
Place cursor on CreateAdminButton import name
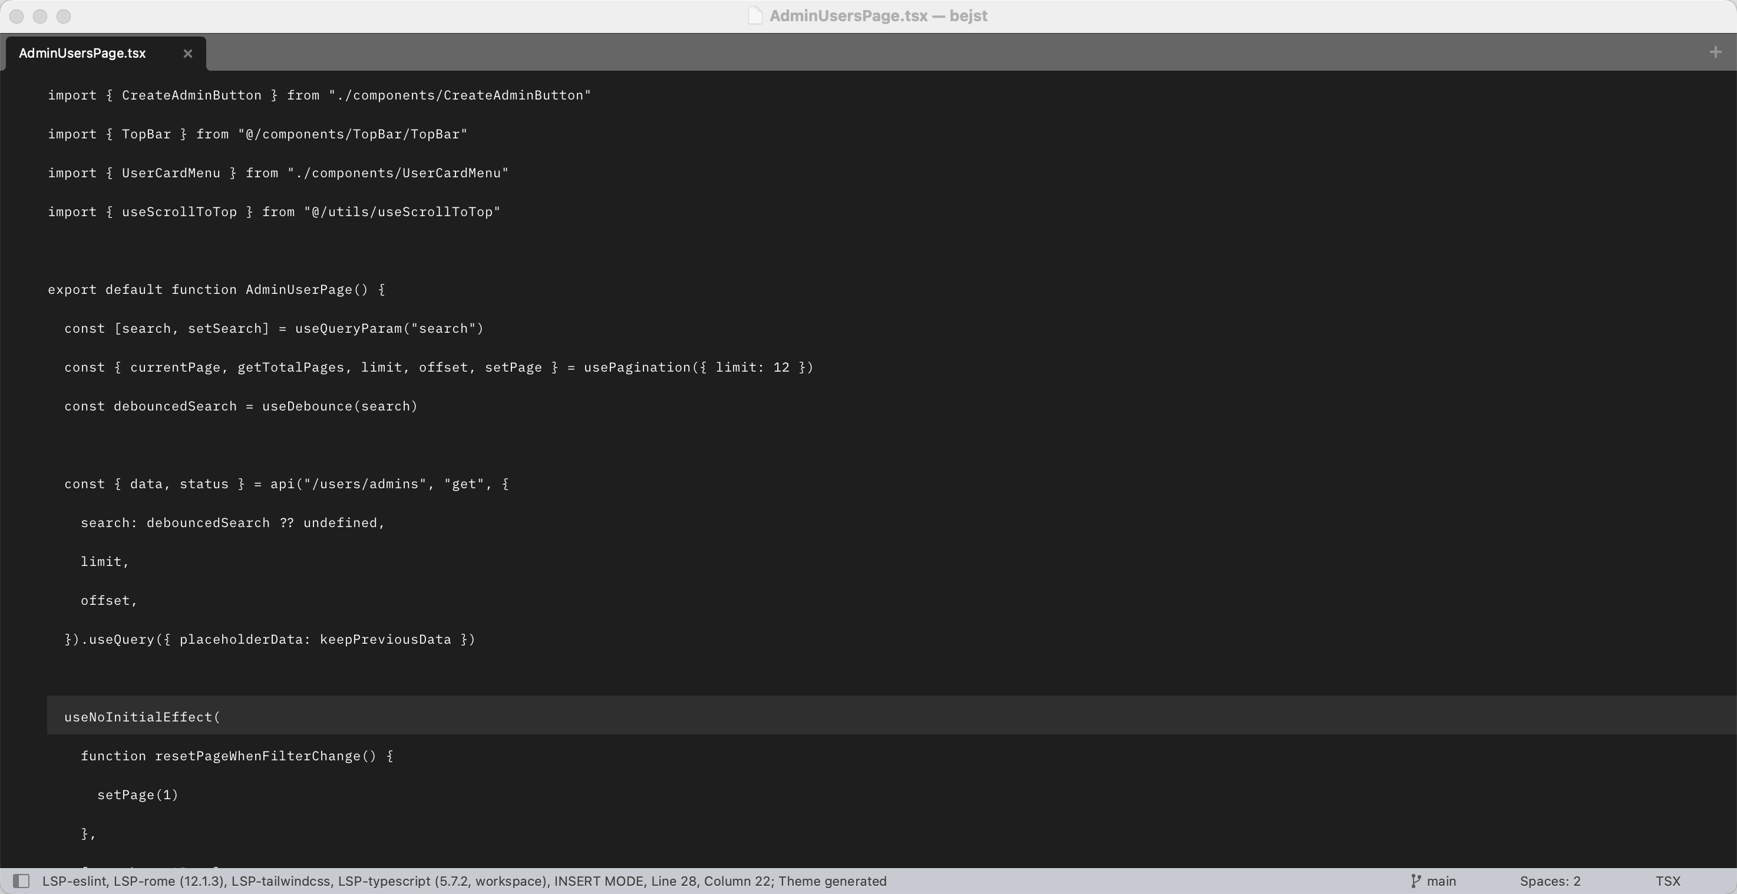pos(191,95)
